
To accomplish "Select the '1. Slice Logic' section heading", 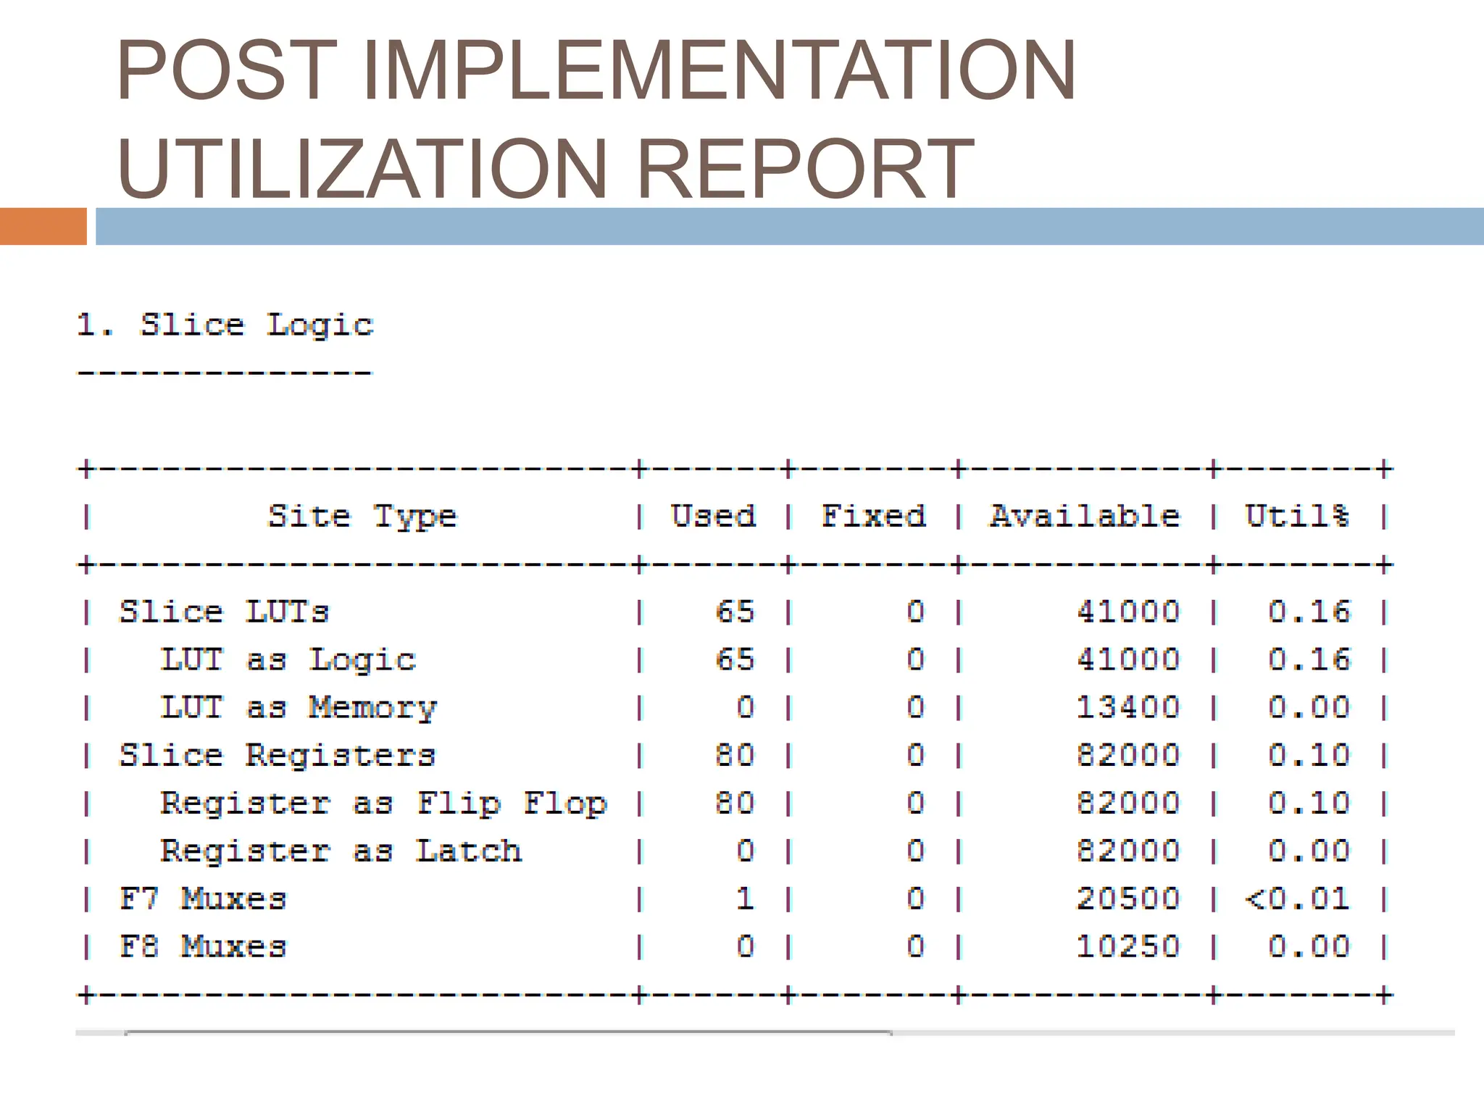I will pyautogui.click(x=225, y=325).
